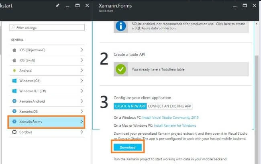Click the Download button
The image size is (261, 164).
tap(128, 148)
